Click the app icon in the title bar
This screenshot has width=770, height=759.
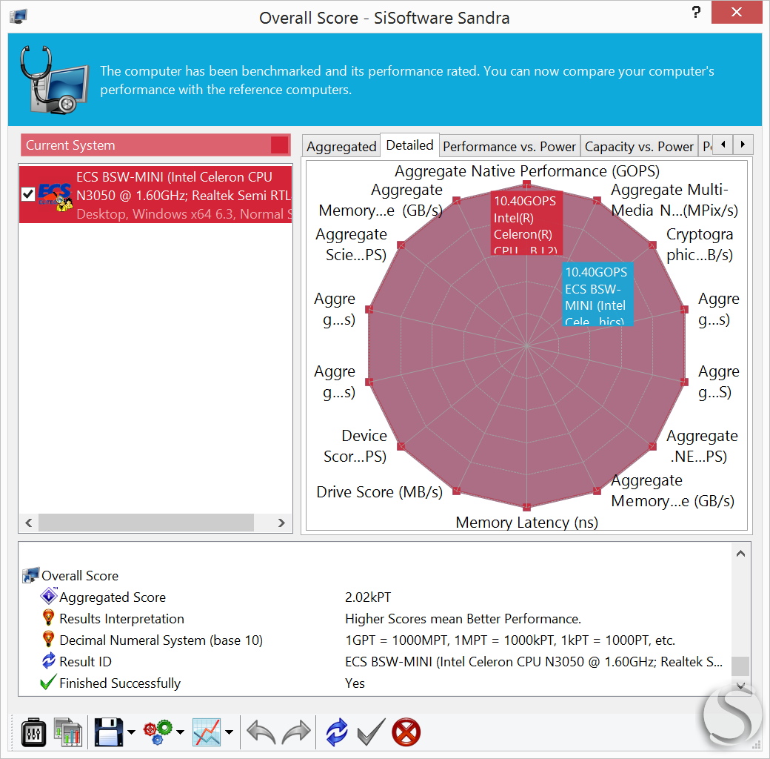(19, 17)
